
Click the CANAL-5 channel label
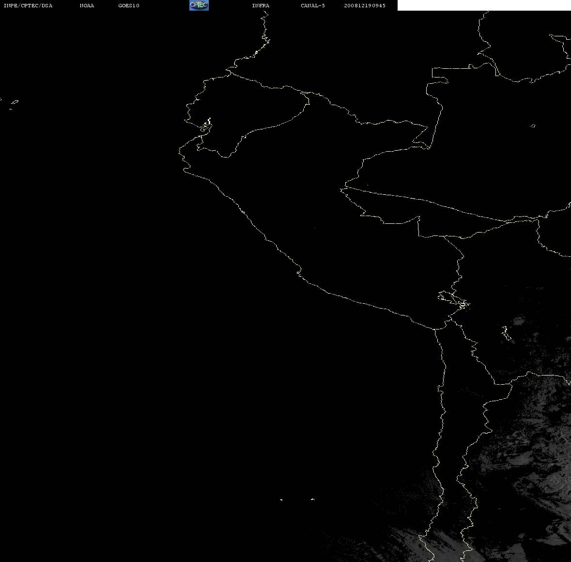coord(313,5)
